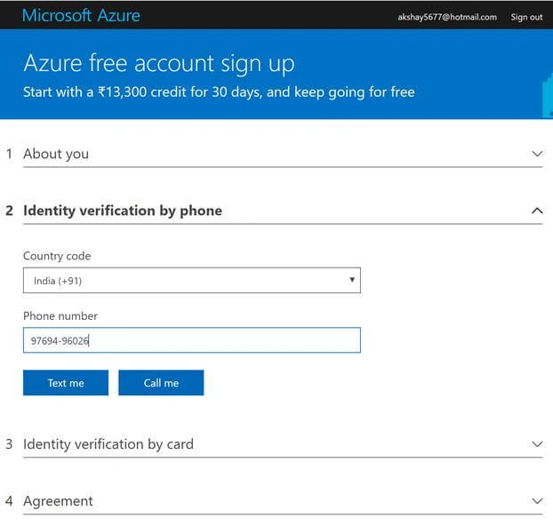Expand the Agreement section chevron
Viewport: 553px width, 526px height.
coord(537,500)
